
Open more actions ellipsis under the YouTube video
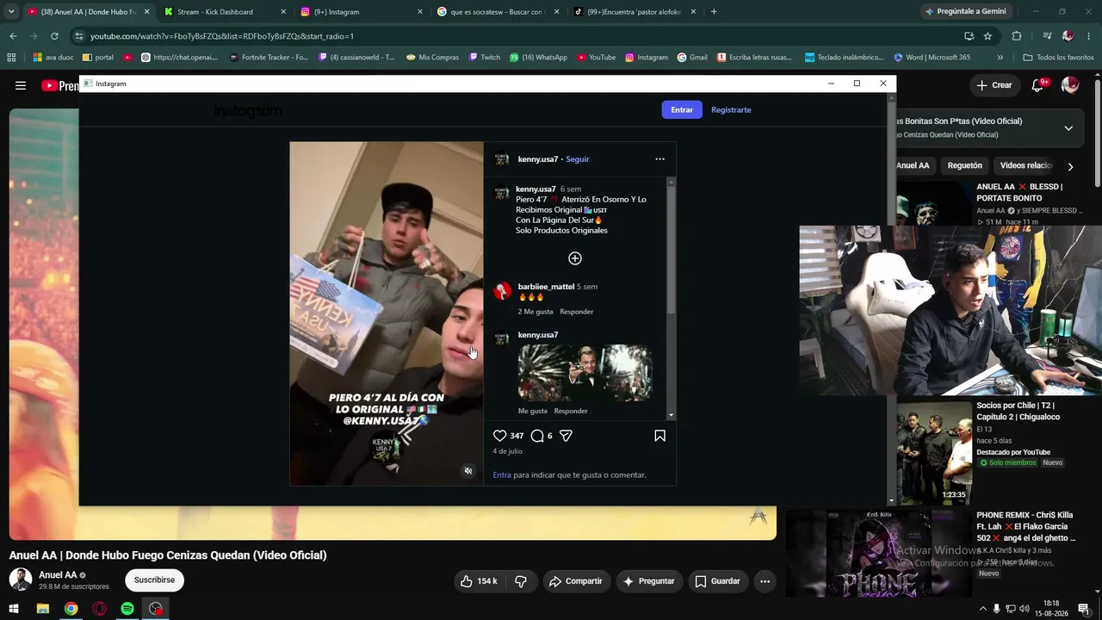coord(765,581)
